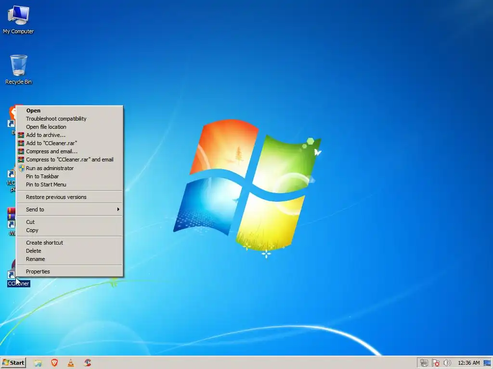
Task: Open the network tray icon
Action: 424,363
